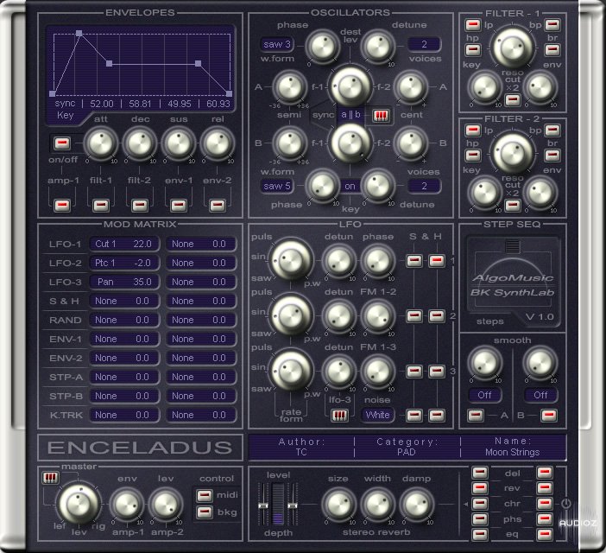Viewport: 606px width, 553px height.
Task: Click the envelope graph peak node
Action: [x=79, y=33]
